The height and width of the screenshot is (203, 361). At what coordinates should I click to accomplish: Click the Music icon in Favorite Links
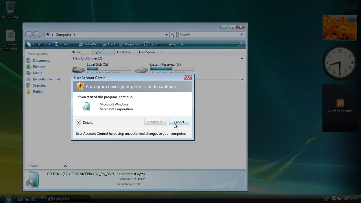coord(28,73)
